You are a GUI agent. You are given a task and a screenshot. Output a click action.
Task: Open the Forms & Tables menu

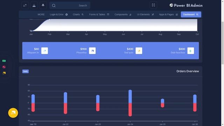pyautogui.click(x=99, y=14)
